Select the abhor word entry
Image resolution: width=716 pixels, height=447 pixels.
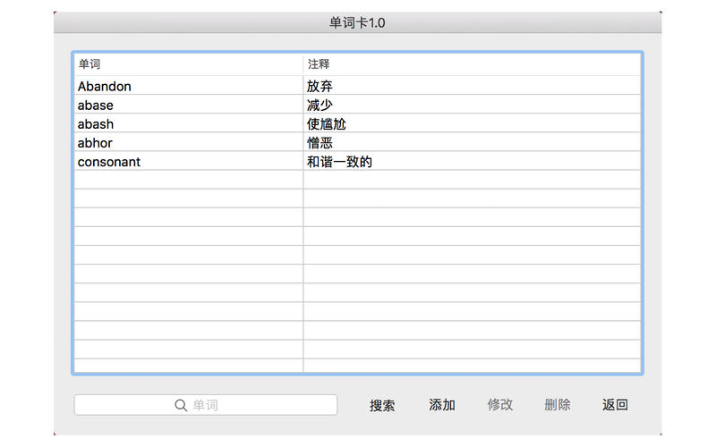coord(95,143)
